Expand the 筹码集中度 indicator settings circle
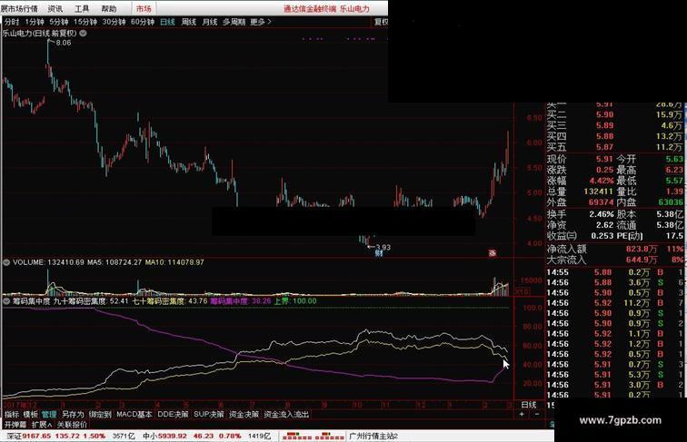Image resolution: width=687 pixels, height=442 pixels. tap(6, 301)
